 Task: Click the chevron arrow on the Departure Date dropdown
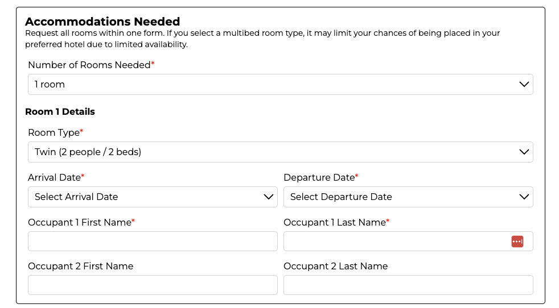click(524, 197)
